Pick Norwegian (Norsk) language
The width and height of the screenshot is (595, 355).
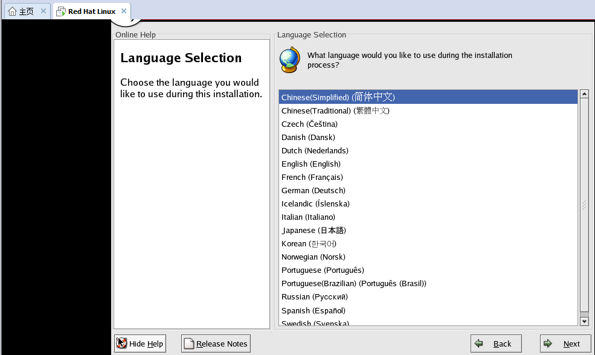tap(428, 257)
